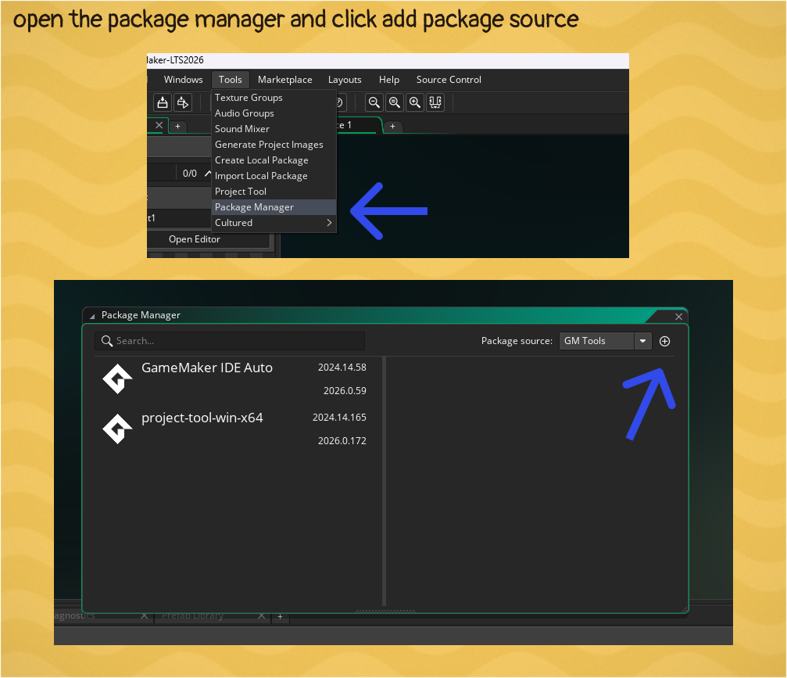The width and height of the screenshot is (787, 678).
Task: Choose Import Local Package
Action: [274, 176]
